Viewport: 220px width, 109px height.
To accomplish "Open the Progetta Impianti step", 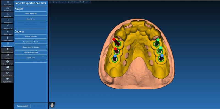I will 7,39.
